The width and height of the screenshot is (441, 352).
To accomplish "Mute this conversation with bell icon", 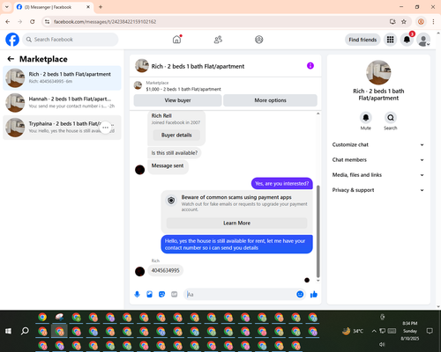I will click(366, 118).
